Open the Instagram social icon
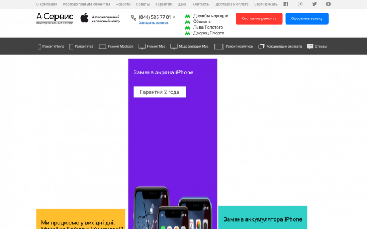This screenshot has width=367, height=229. (x=300, y=4)
